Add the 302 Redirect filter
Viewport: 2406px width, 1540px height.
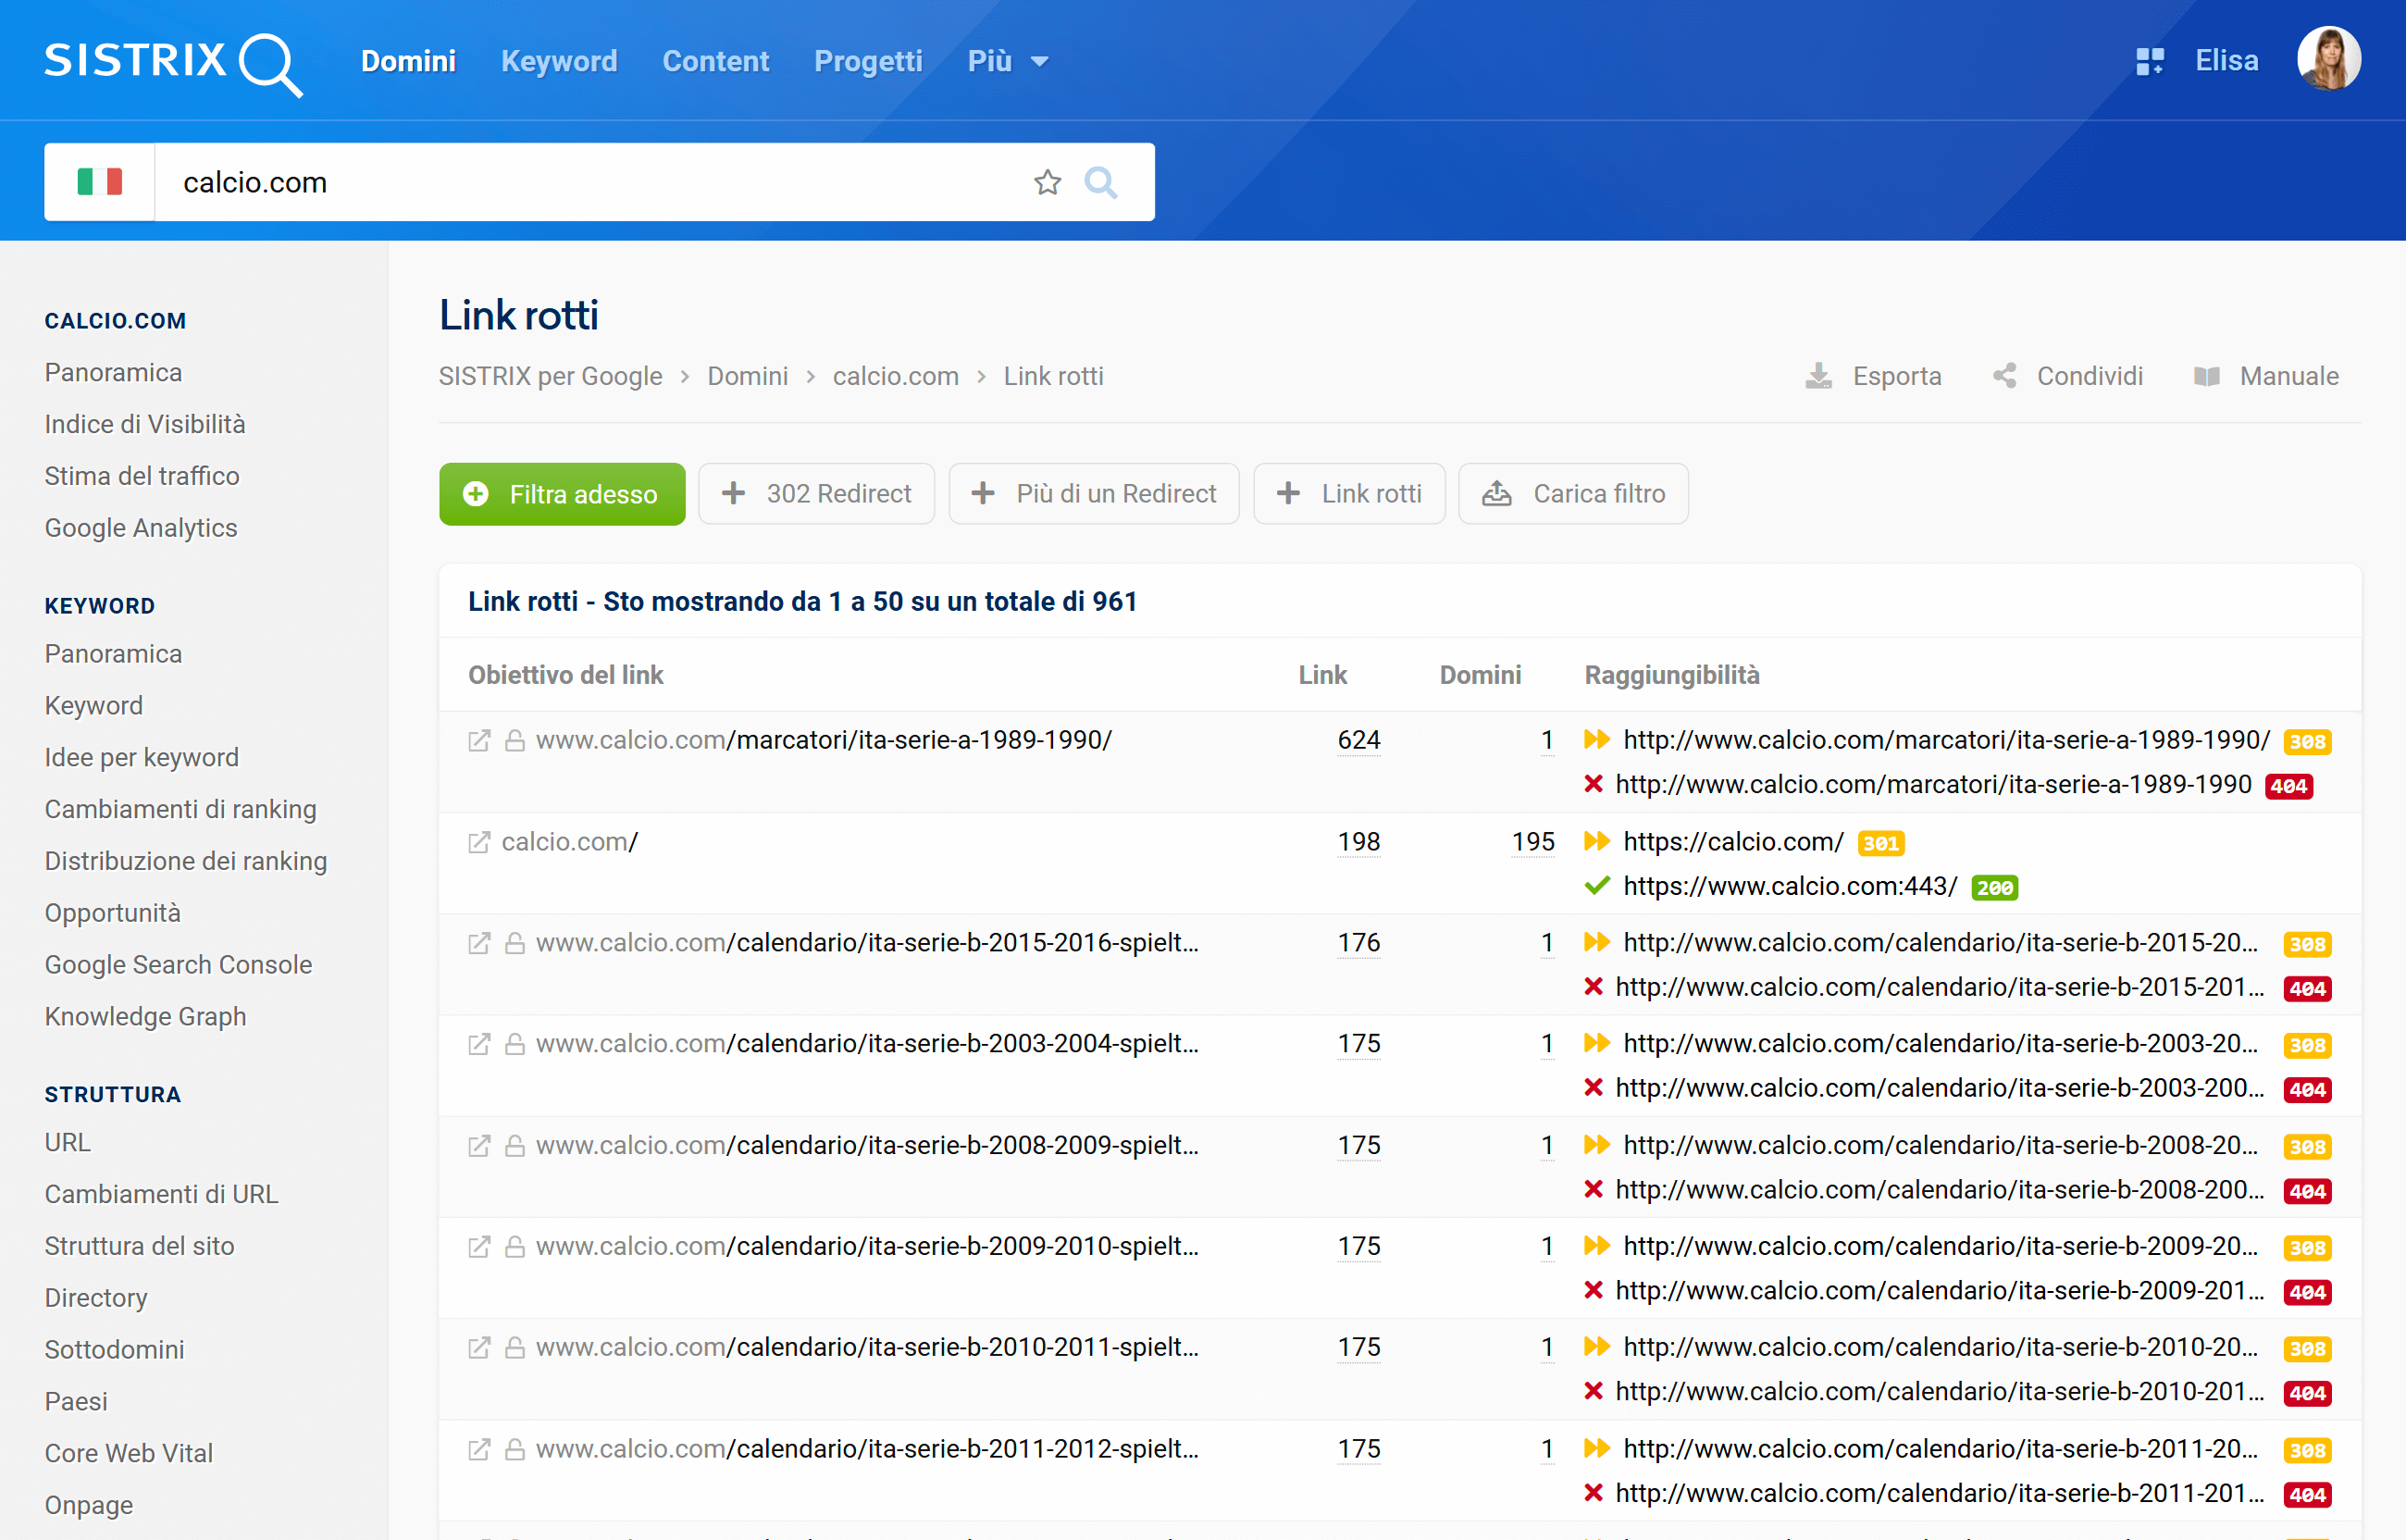(x=817, y=493)
